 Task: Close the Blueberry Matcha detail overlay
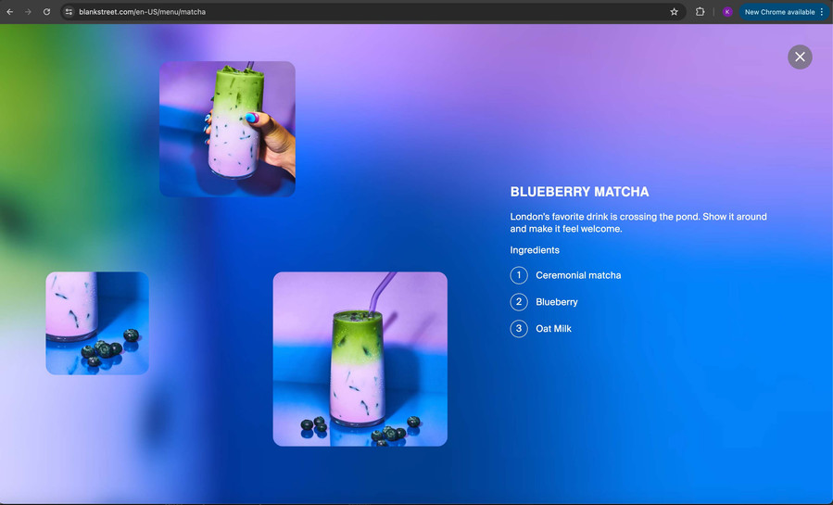[x=800, y=57]
